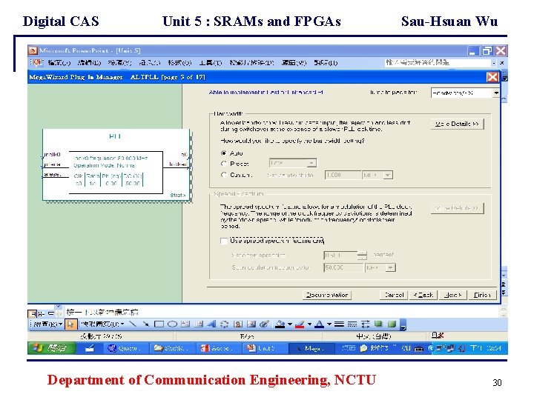Open the File menu in PowerPoint

pos(59,62)
